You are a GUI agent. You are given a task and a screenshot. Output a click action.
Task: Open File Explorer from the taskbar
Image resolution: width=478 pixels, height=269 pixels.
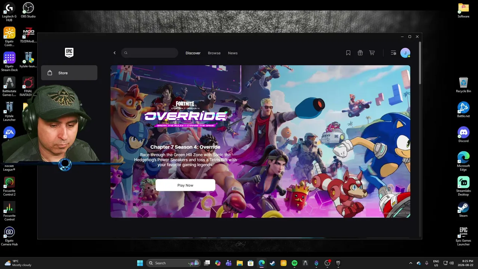(x=240, y=263)
